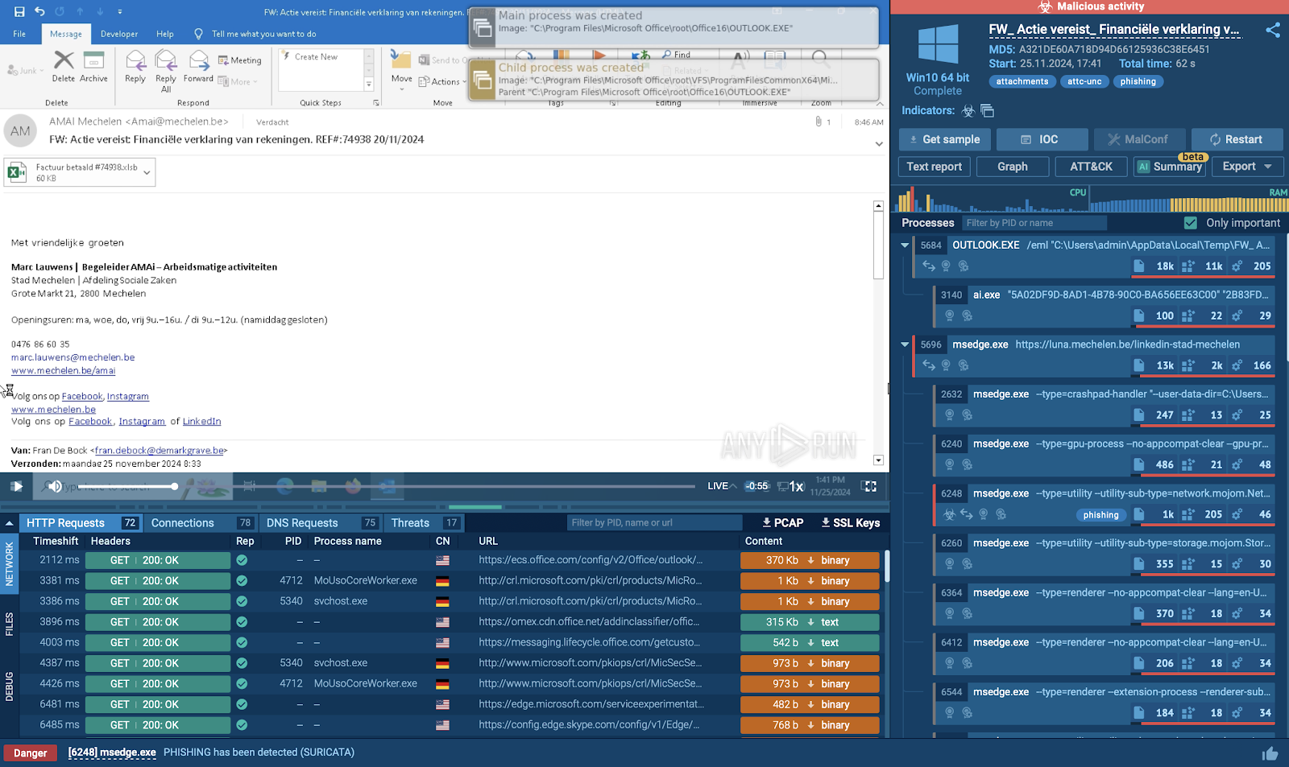Open the ATT&CK matrix button
The image size is (1289, 767).
(1092, 167)
